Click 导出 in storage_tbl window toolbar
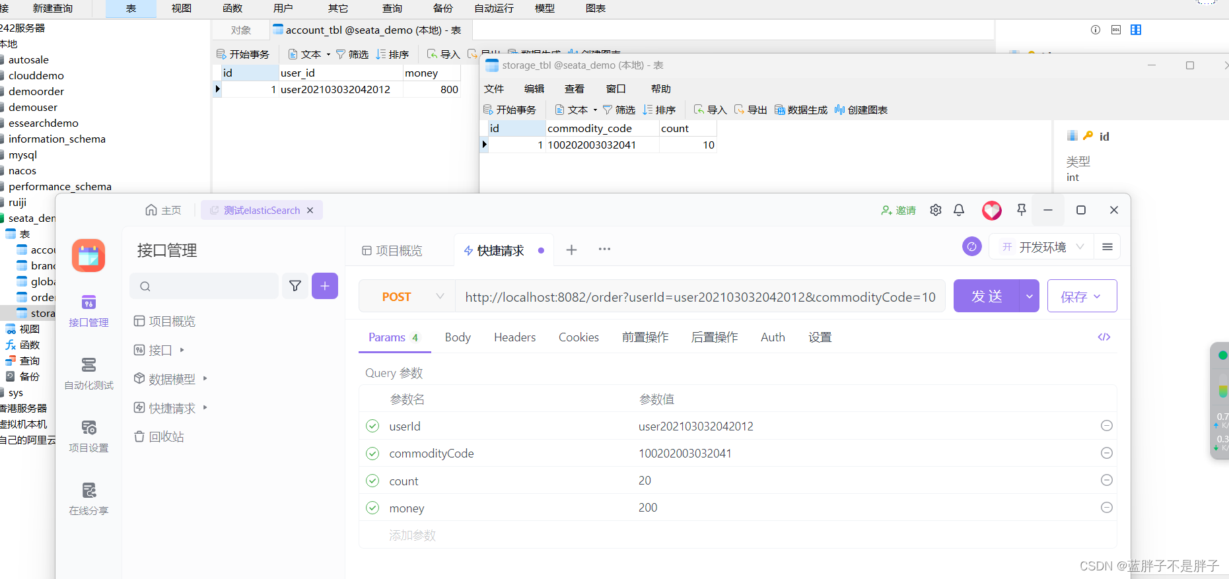Viewport: 1229px width, 579px height. 751,110
